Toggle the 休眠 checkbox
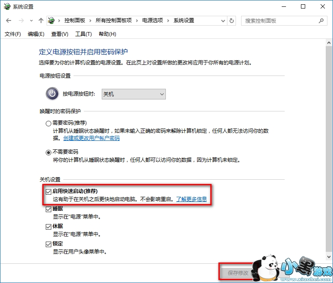 (x=48, y=227)
